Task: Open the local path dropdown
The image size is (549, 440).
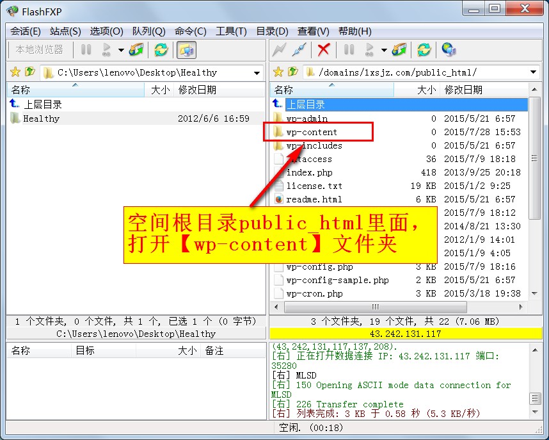Action: (257, 73)
